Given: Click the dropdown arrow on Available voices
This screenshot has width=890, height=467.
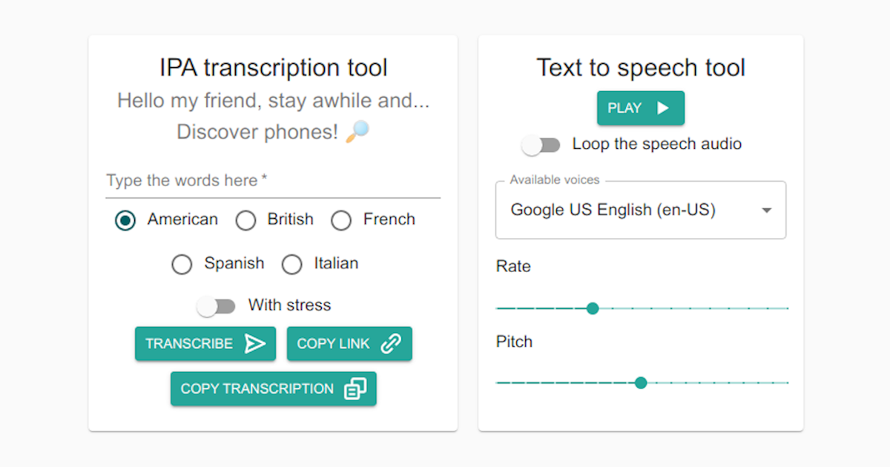Looking at the screenshot, I should tap(767, 210).
